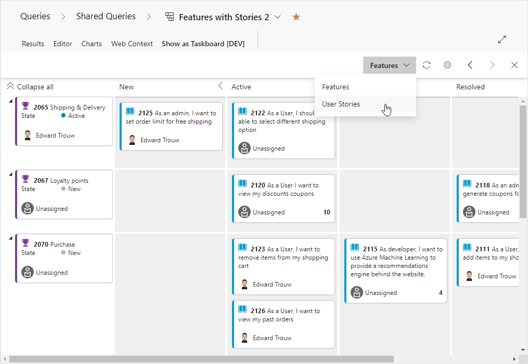Click the refresh taskboard icon

click(427, 65)
